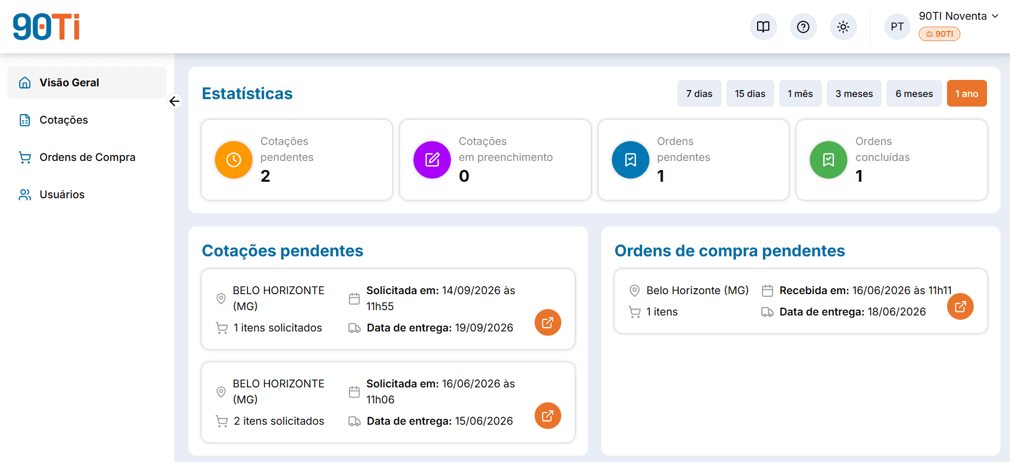Select the 6 meses period filter
Viewport: 1010px width, 462px height.
pyautogui.click(x=914, y=93)
